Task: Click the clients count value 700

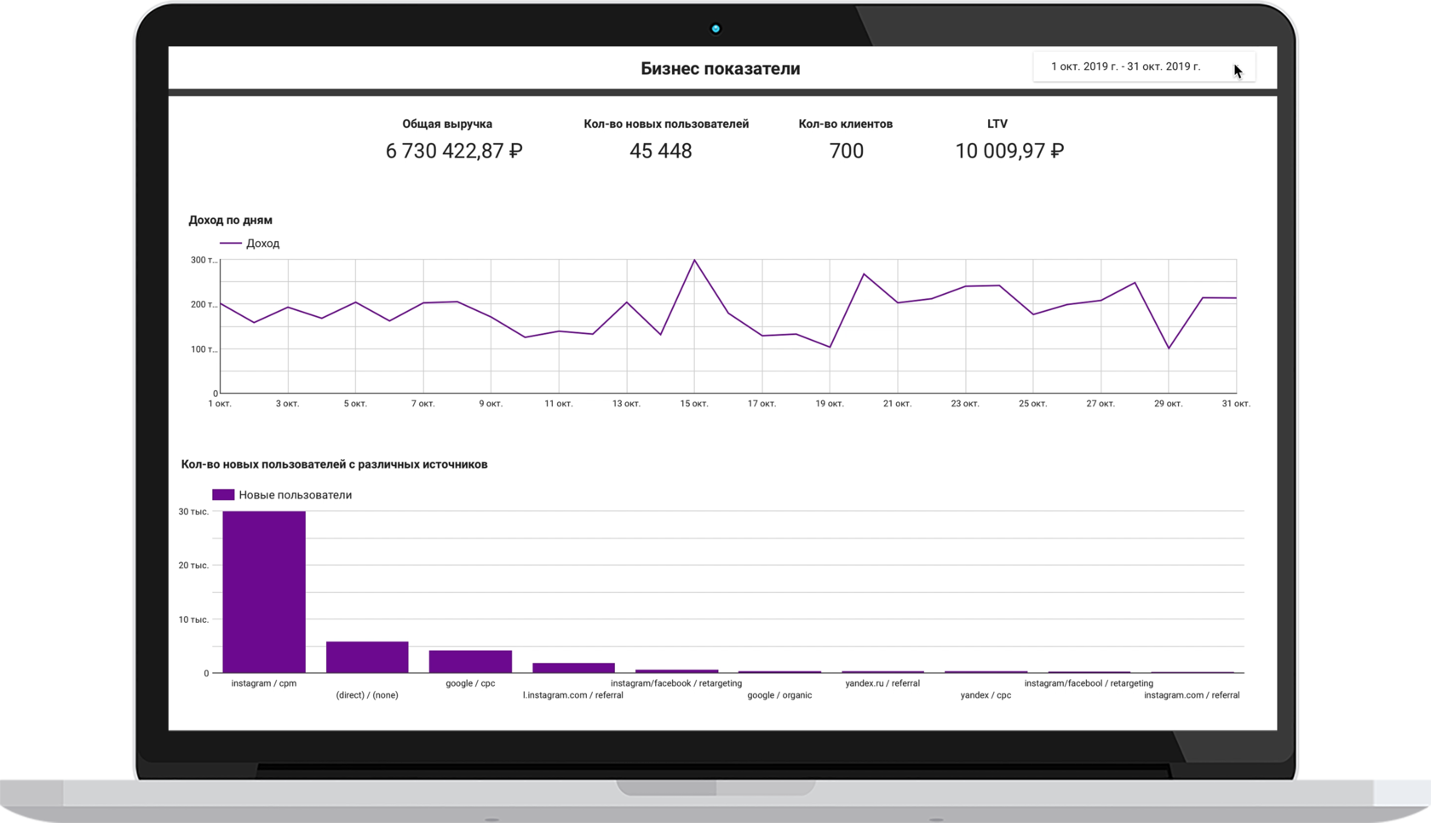Action: tap(847, 152)
